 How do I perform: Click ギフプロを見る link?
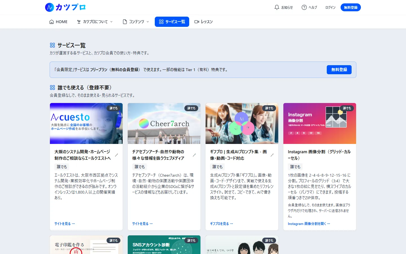coord(222,224)
